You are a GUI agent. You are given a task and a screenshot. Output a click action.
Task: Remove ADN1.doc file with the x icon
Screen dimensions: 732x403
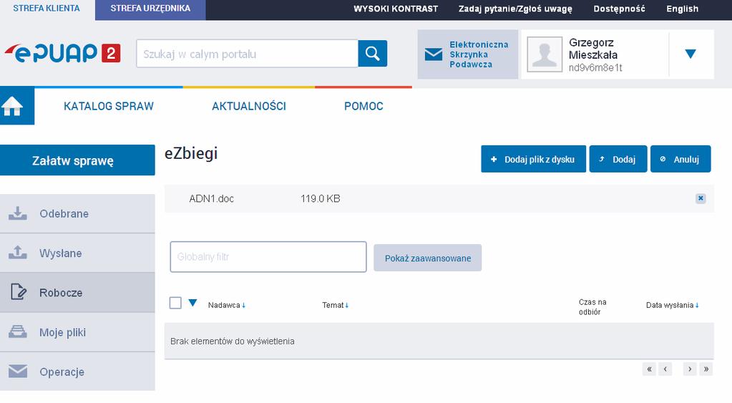(x=701, y=198)
